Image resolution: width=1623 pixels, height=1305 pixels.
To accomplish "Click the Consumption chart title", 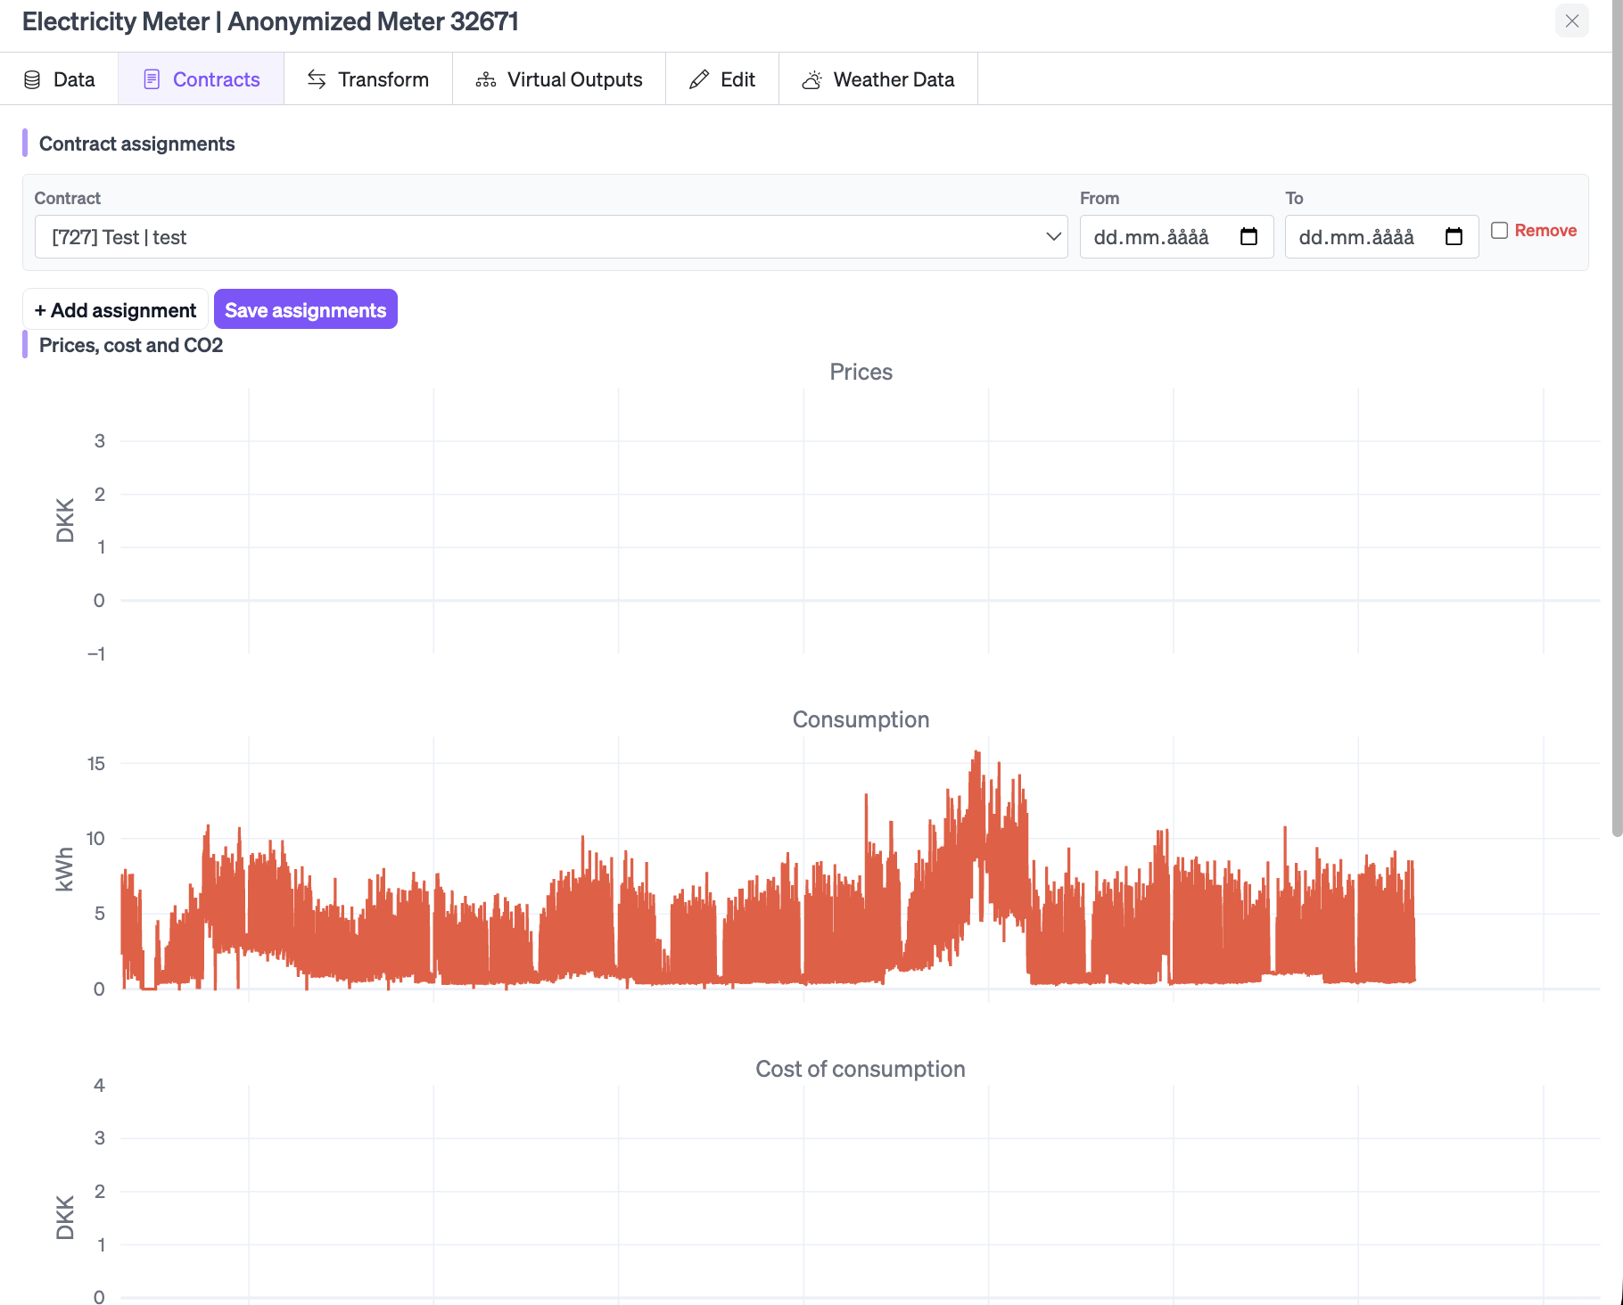I will tap(861, 719).
